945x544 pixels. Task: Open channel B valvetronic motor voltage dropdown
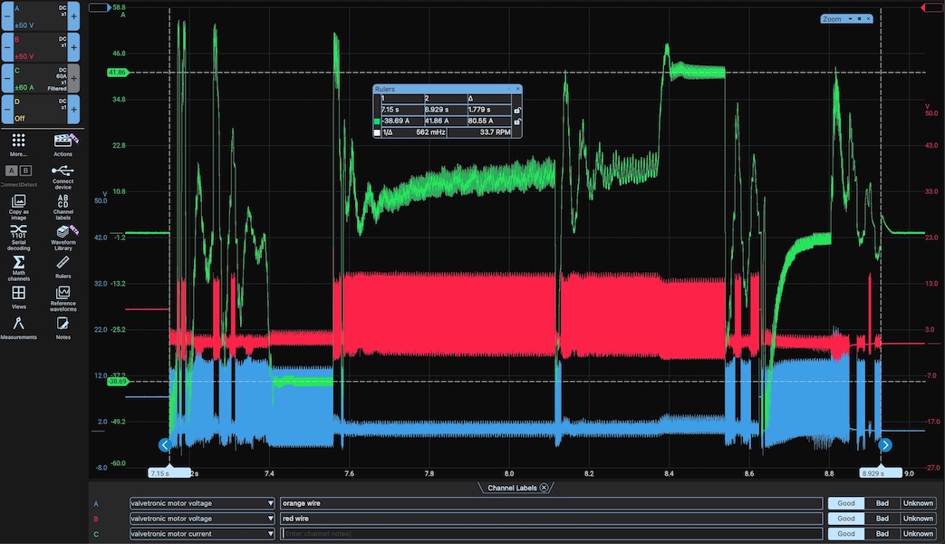270,519
